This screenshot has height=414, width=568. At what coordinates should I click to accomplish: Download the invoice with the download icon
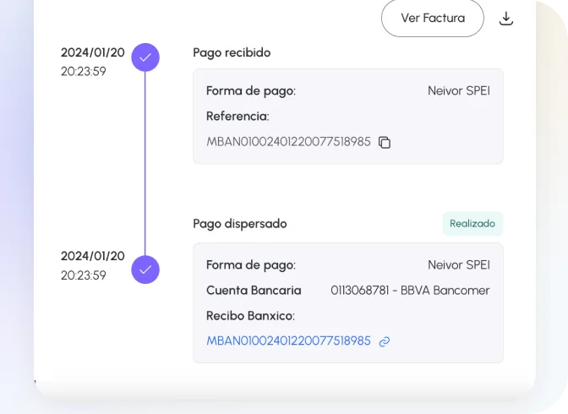coord(506,19)
